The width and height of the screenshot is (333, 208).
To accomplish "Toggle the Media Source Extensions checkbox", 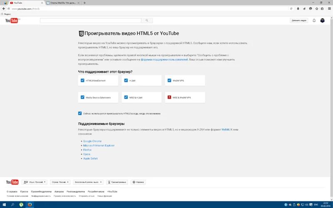I will pyautogui.click(x=82, y=97).
